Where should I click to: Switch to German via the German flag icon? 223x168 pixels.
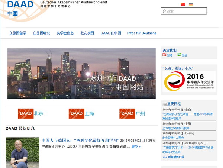coord(191,4)
